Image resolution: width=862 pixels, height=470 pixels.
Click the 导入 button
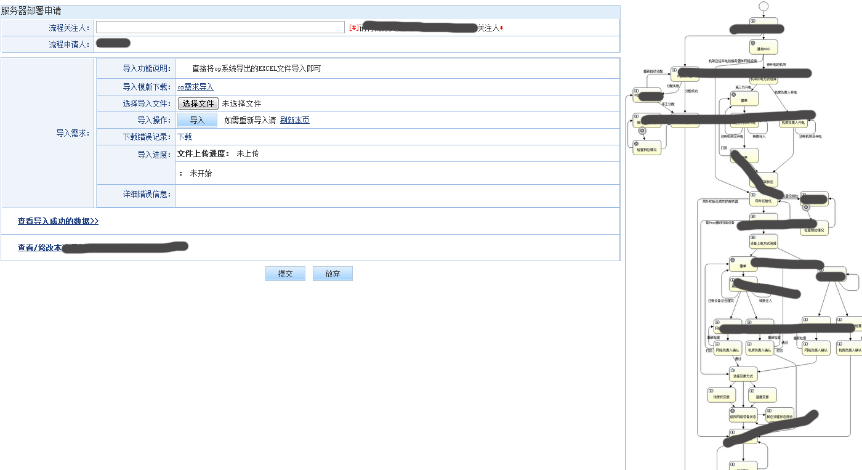pyautogui.click(x=197, y=120)
